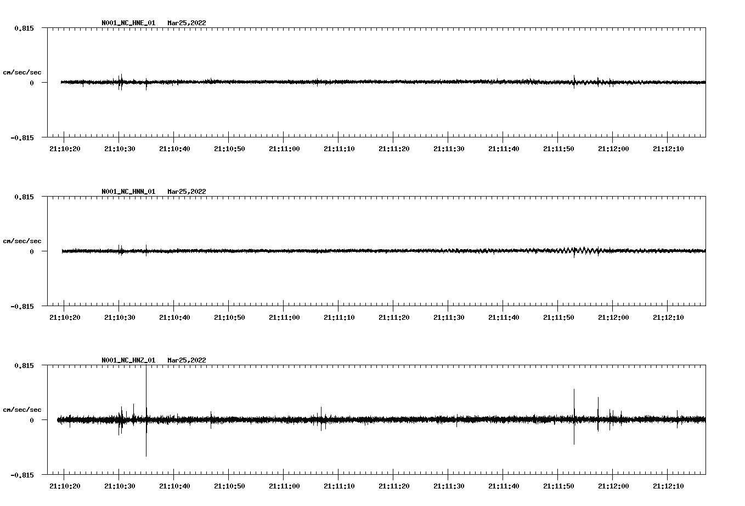Click the 21:10:50 time label under HNZ plot
The width and height of the screenshot is (745, 506).
pos(229,486)
